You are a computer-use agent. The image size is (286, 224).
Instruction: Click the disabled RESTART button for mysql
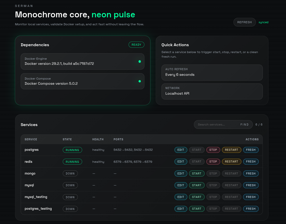[x=231, y=185]
